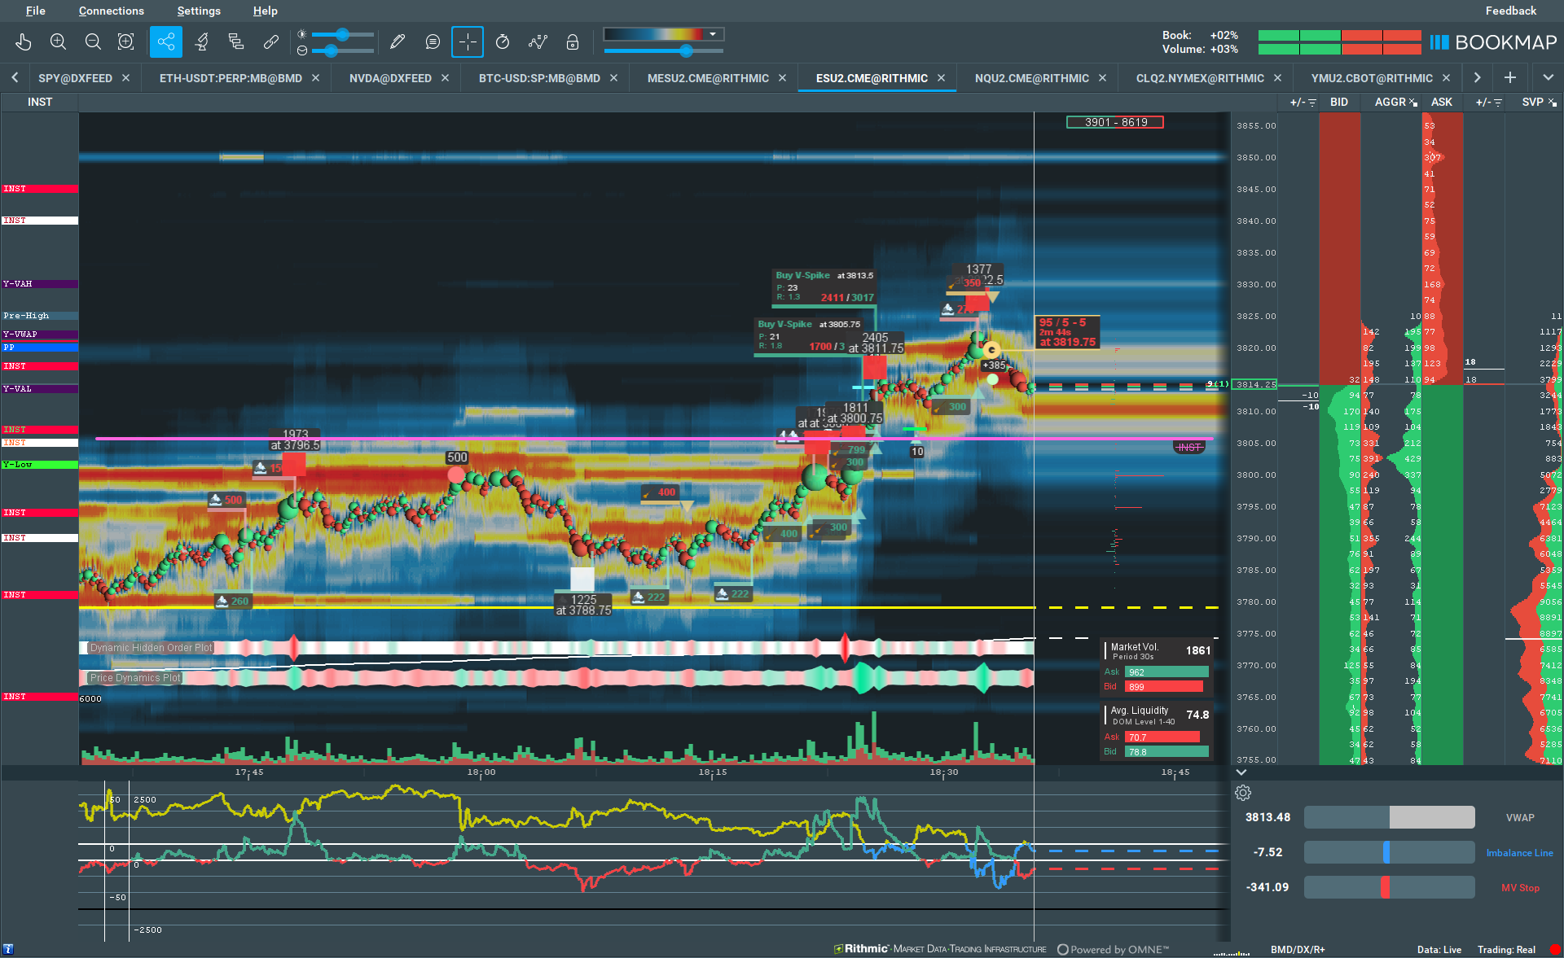Image resolution: width=1564 pixels, height=958 pixels.
Task: Open the indicator settings gear
Action: 1242,793
